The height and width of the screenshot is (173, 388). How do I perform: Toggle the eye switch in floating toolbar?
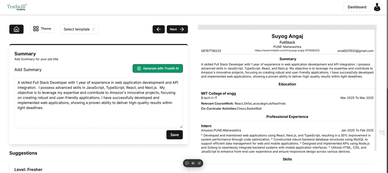193,163
